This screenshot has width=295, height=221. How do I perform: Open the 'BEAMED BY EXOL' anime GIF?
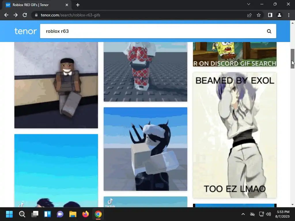[235, 135]
